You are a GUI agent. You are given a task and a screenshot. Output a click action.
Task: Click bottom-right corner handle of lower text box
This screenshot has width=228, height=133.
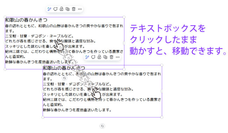click(x=162, y=117)
